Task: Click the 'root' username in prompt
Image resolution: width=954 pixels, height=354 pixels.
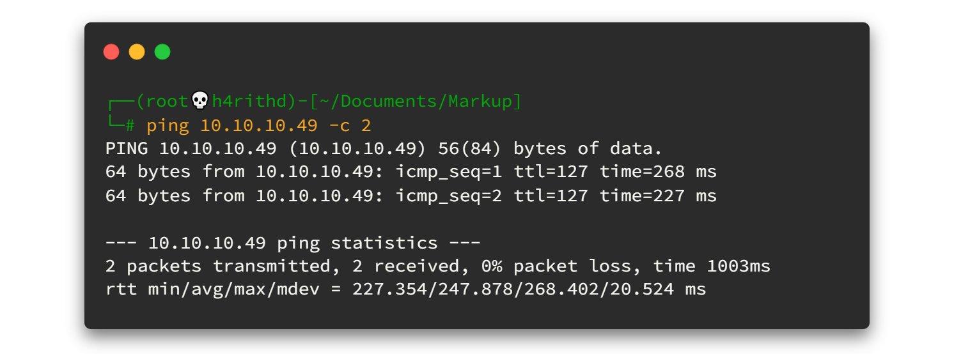Action: (x=169, y=101)
